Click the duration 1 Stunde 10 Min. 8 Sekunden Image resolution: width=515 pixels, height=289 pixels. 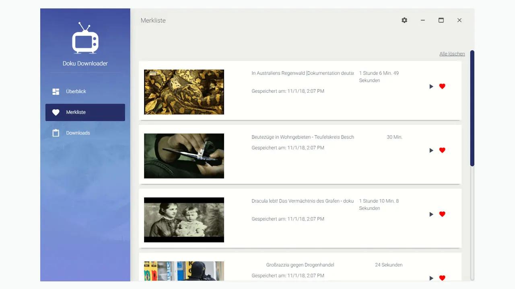tap(379, 204)
